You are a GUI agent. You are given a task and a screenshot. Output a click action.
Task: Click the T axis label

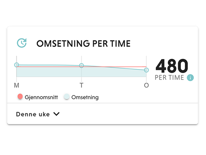(82, 85)
